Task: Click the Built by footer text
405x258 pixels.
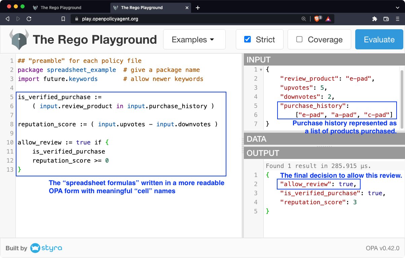Action: 16,248
